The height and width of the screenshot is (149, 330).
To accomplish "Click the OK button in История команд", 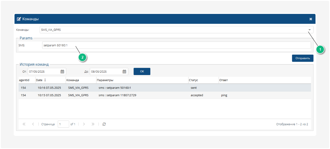I will (x=142, y=71).
